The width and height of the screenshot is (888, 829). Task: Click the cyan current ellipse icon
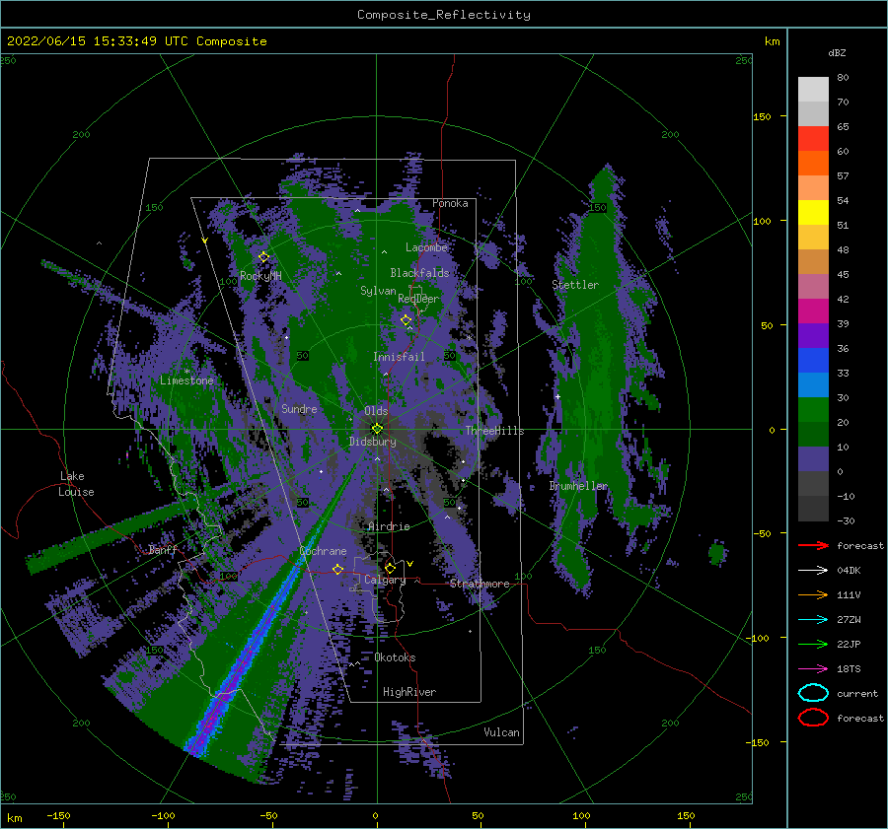click(x=813, y=693)
